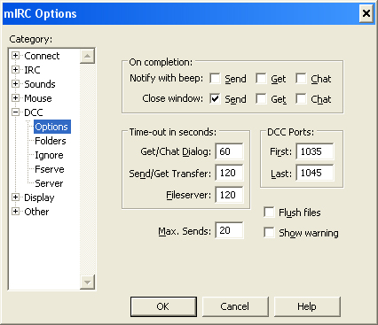This screenshot has width=378, height=325.
Task: Expand the Display category node
Action: [15, 197]
